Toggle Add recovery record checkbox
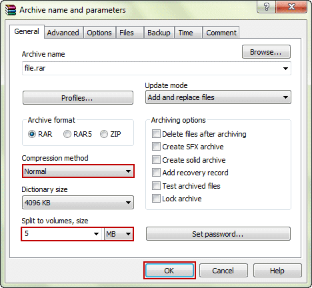The image size is (312, 288). (156, 173)
